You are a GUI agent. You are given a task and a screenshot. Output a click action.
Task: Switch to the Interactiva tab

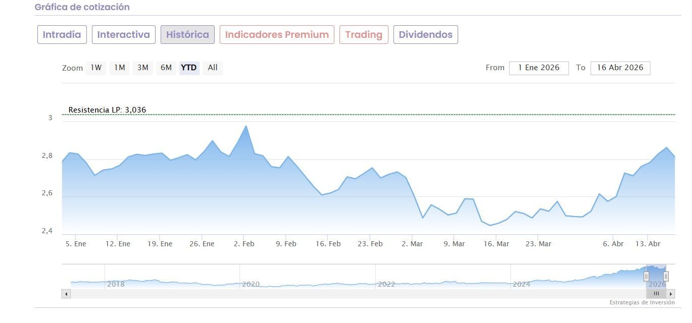[124, 35]
